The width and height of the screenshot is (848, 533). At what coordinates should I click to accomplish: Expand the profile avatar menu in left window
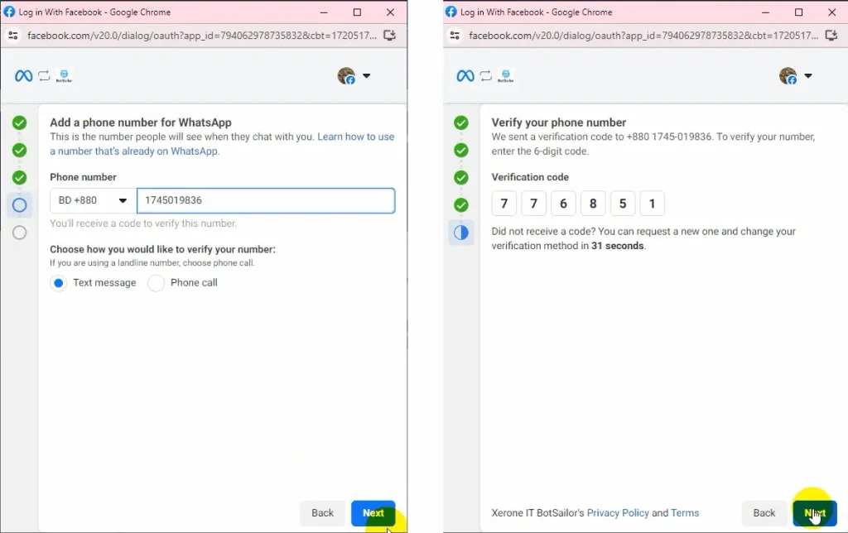pyautogui.click(x=354, y=76)
